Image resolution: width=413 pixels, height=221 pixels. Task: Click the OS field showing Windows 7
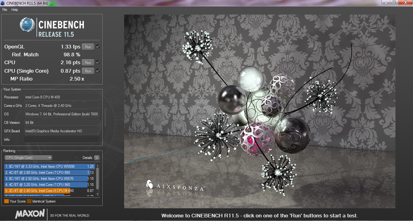[x=61, y=114]
